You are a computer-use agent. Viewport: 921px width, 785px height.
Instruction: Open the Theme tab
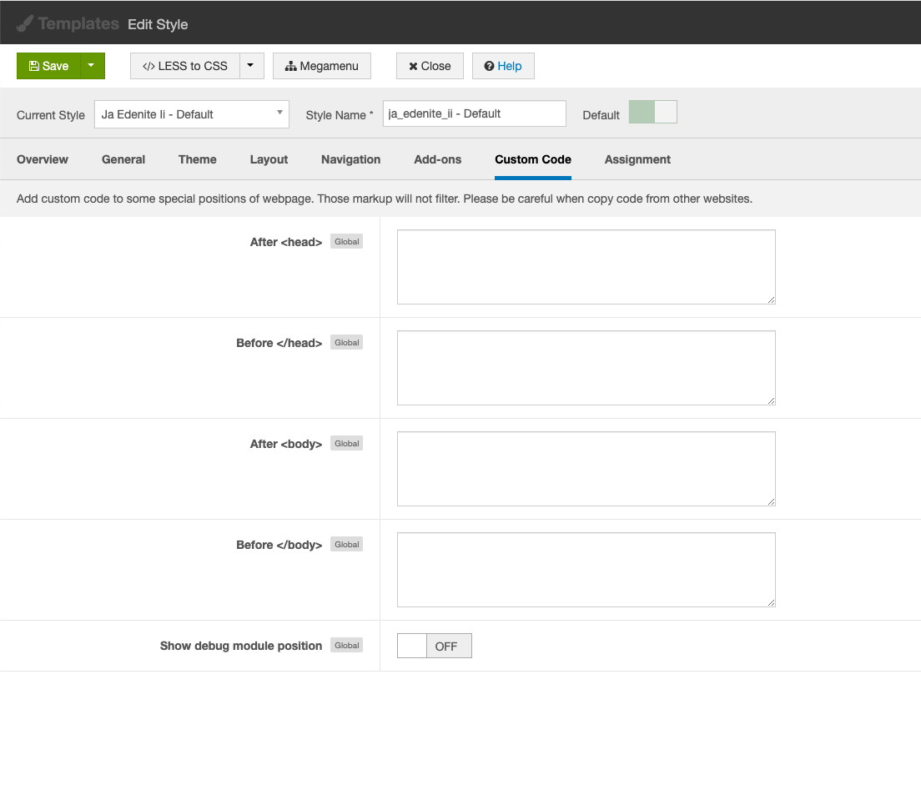pos(198,159)
